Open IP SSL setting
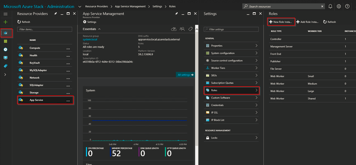Screen dimensions: 356x165 pyautogui.click(x=231, y=112)
